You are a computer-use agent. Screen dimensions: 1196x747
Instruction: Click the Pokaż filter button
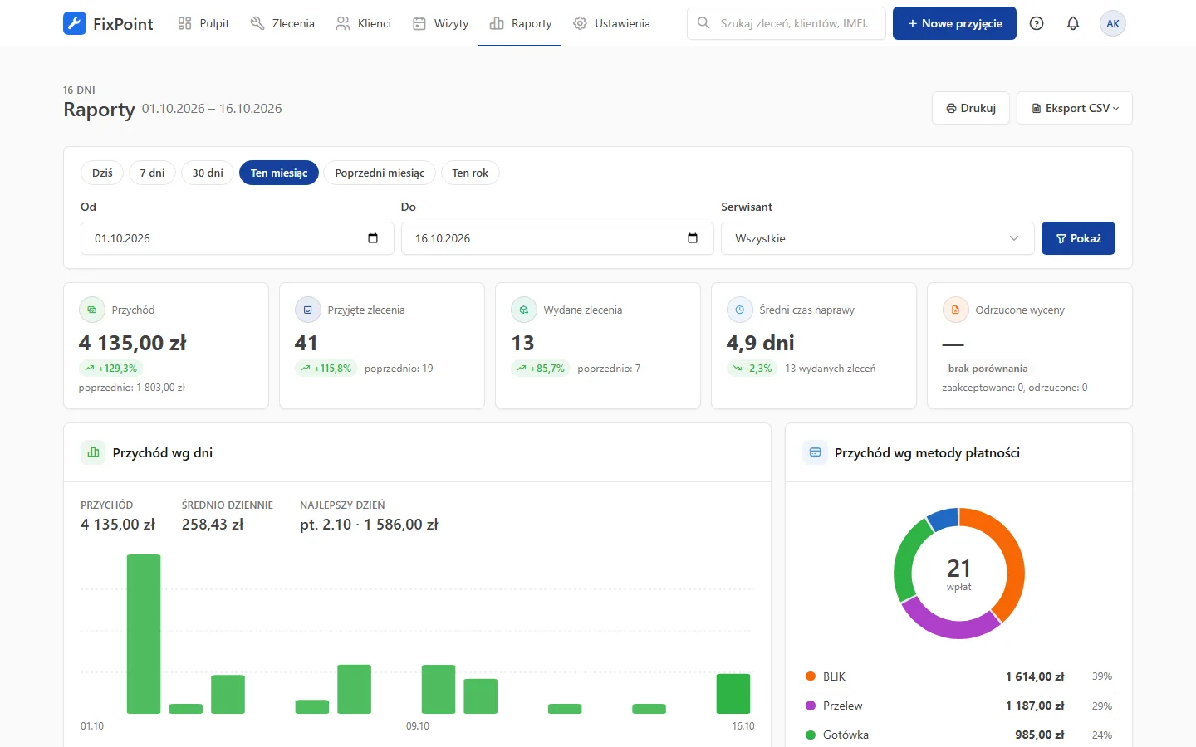pos(1078,238)
